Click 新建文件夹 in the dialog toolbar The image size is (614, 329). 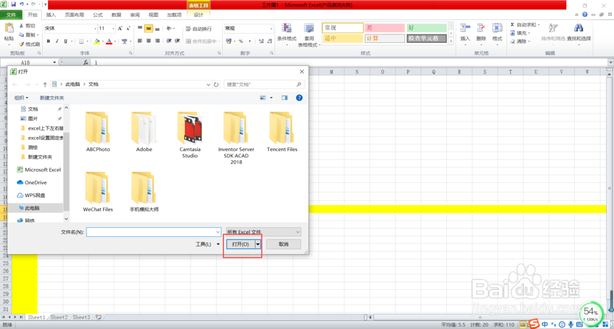(x=52, y=98)
